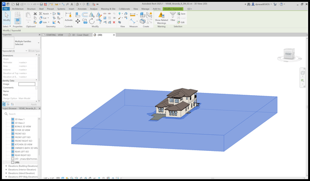Click the Edit Type button

coord(34,51)
